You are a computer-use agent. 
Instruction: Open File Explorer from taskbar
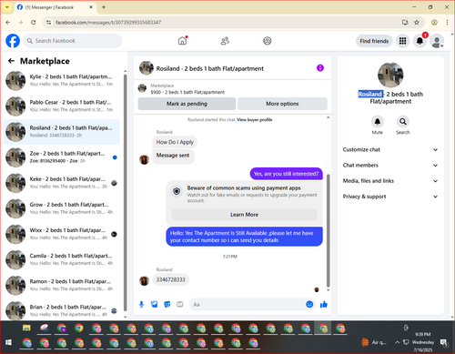point(26,328)
